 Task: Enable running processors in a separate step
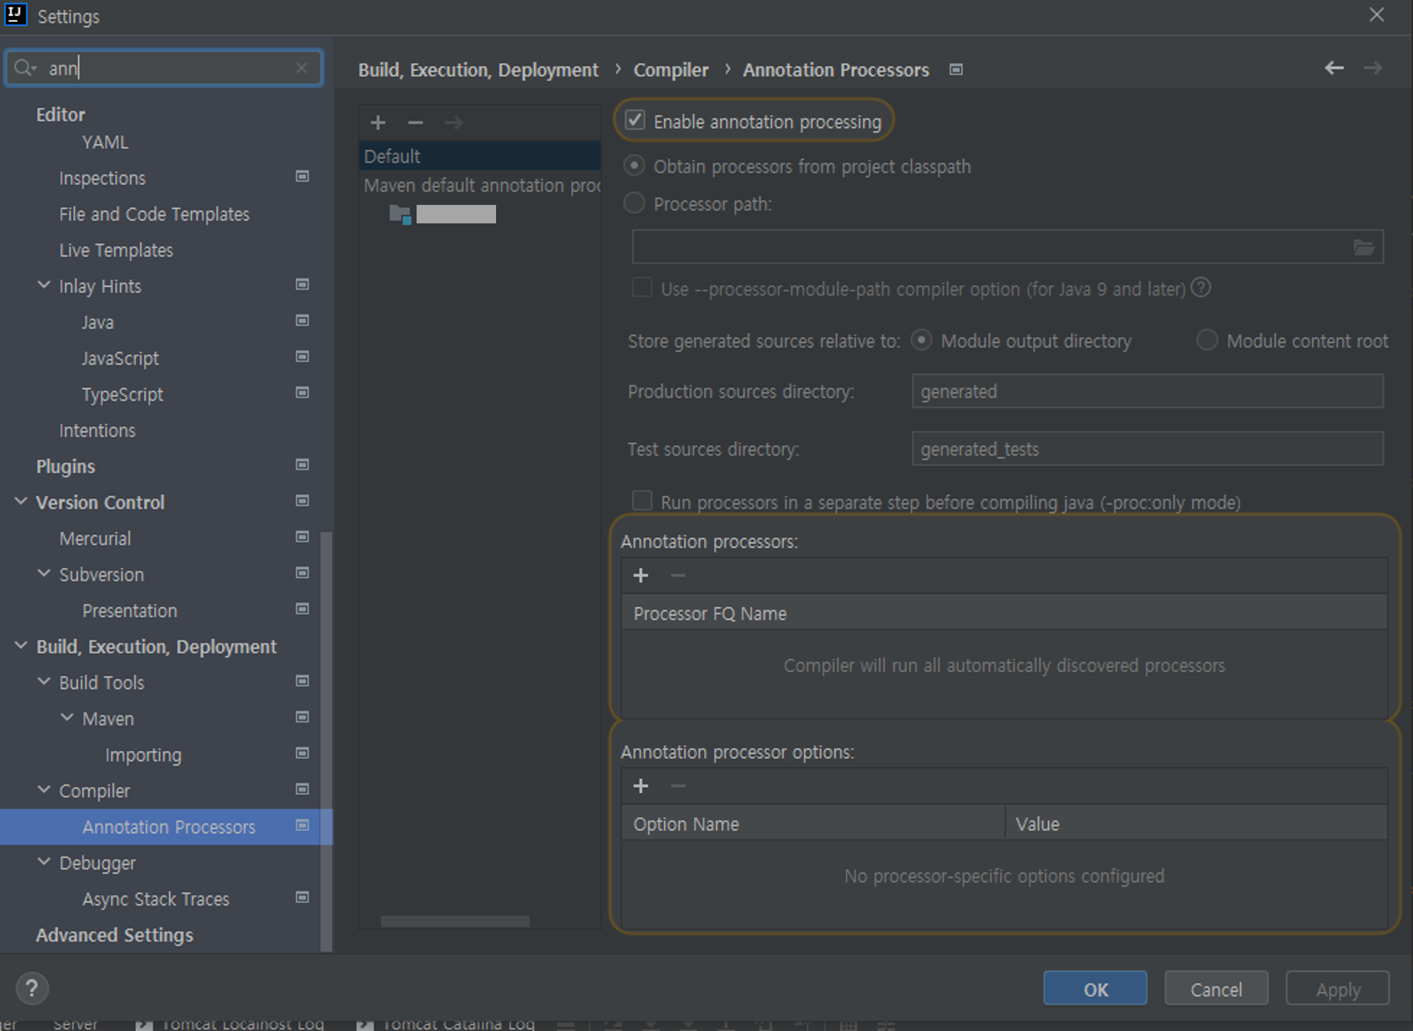pyautogui.click(x=642, y=501)
